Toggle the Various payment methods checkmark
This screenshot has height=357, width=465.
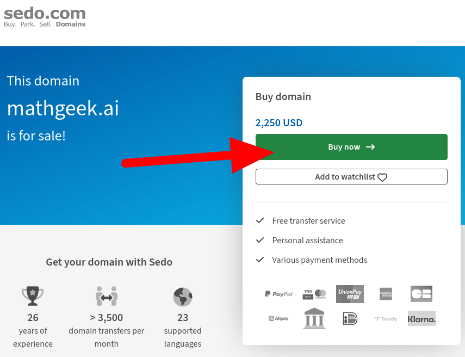[x=259, y=260]
